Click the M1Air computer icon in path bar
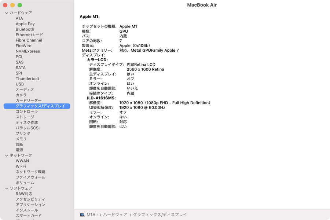330x220 pixels. click(x=82, y=215)
